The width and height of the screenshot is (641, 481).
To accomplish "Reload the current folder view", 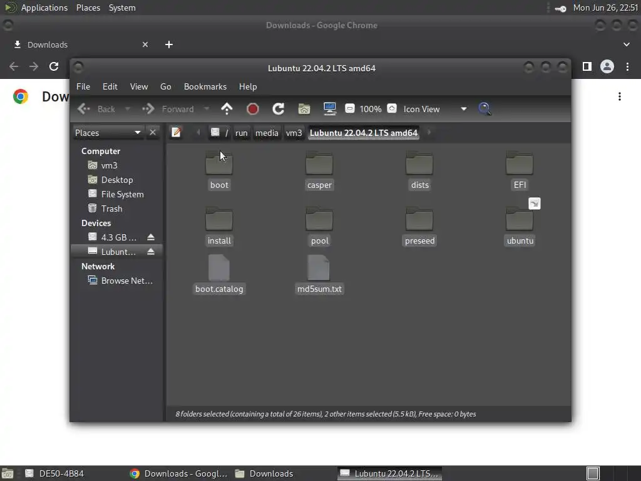I will 279,109.
